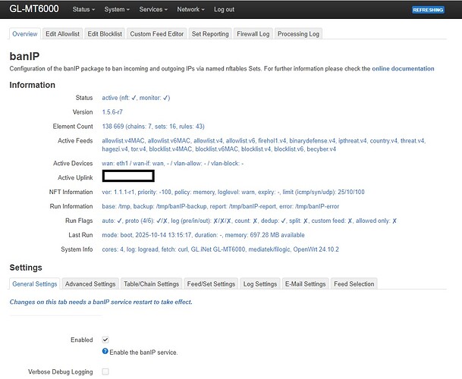Go to Custom Feed Editor tab
This screenshot has height=379, width=462.
pos(156,34)
